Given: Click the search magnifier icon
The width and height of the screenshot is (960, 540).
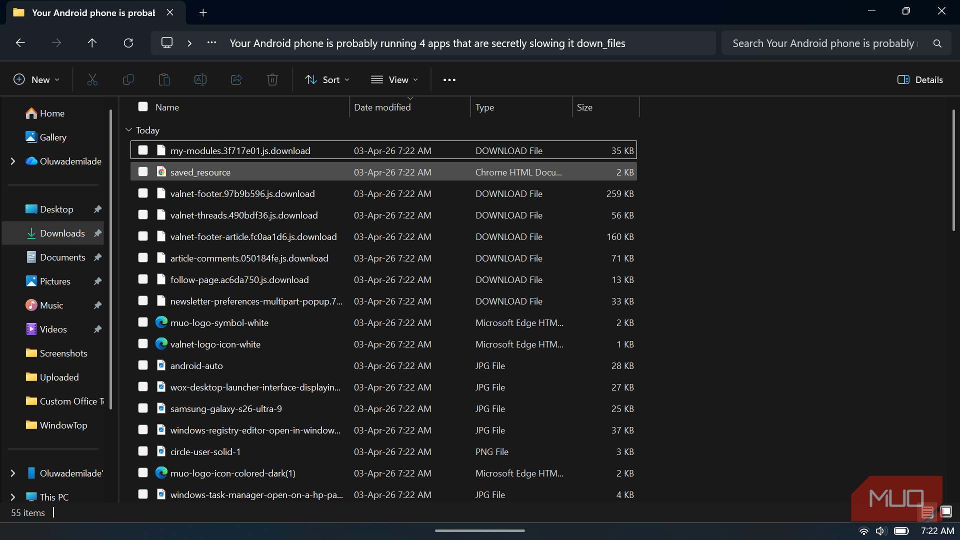Looking at the screenshot, I should click(x=937, y=43).
